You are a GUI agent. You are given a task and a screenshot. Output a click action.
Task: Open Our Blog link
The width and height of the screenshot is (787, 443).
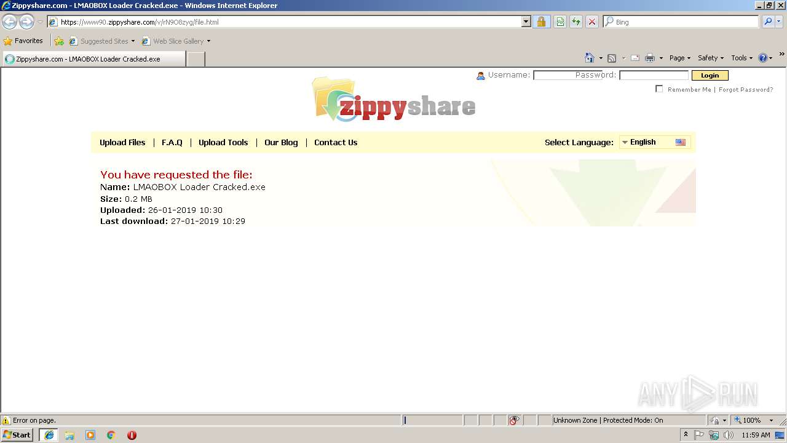(x=281, y=142)
